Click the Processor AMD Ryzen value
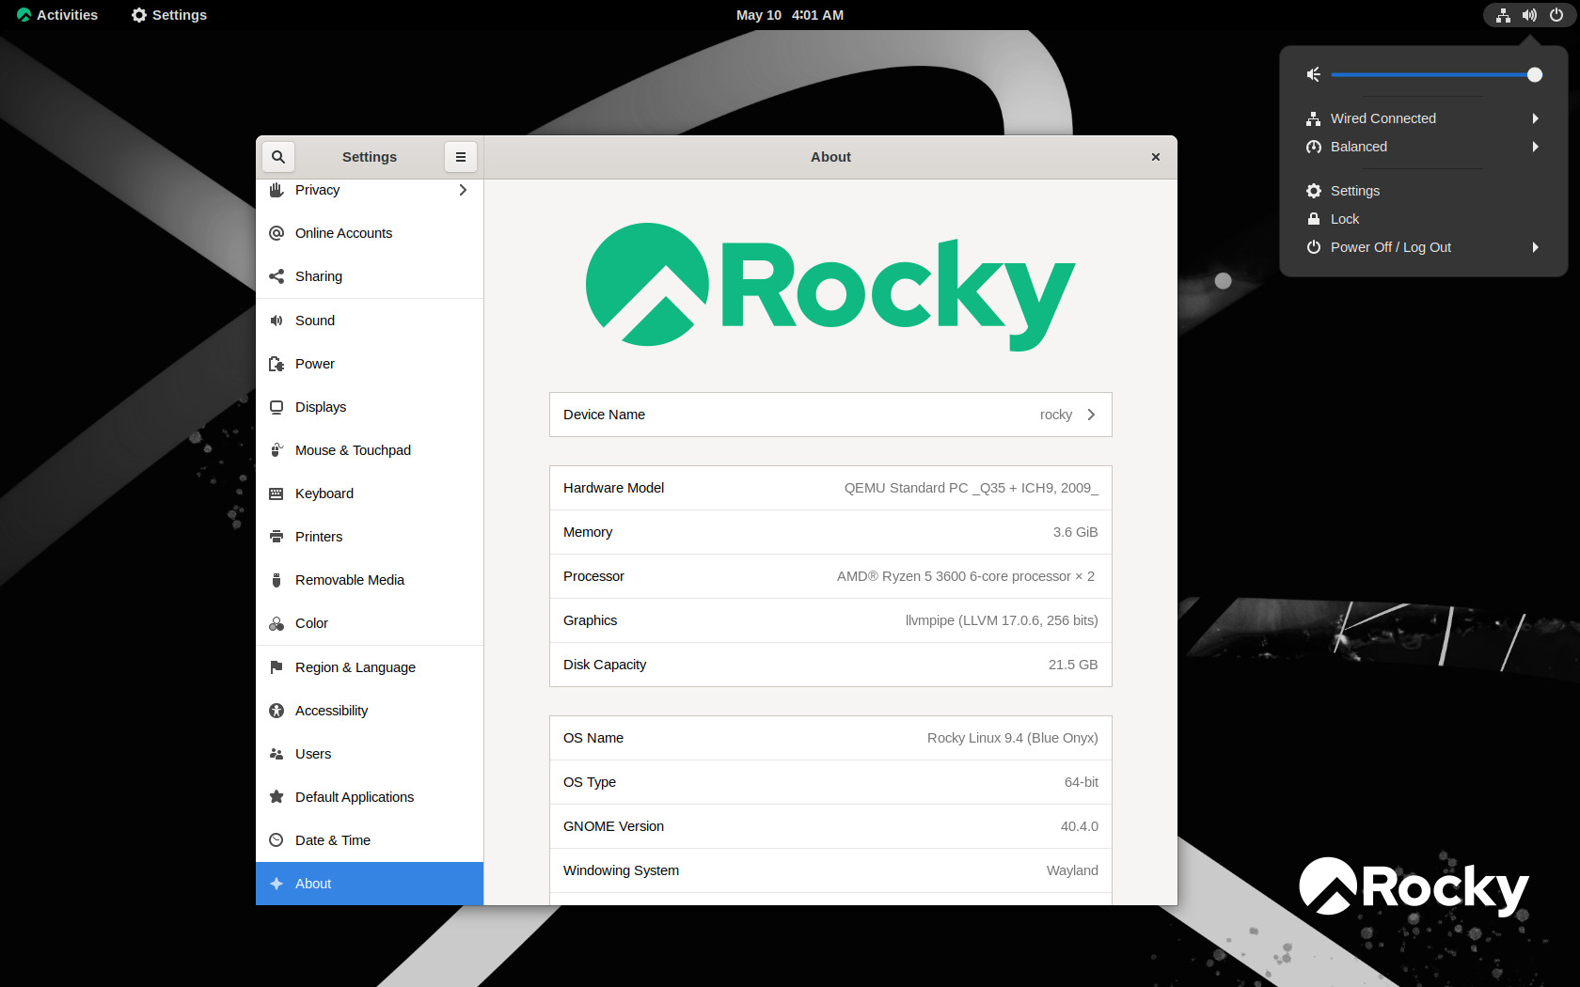The width and height of the screenshot is (1580, 987). click(x=966, y=576)
